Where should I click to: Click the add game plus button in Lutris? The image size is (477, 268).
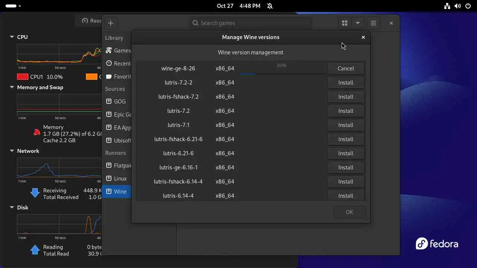[111, 23]
